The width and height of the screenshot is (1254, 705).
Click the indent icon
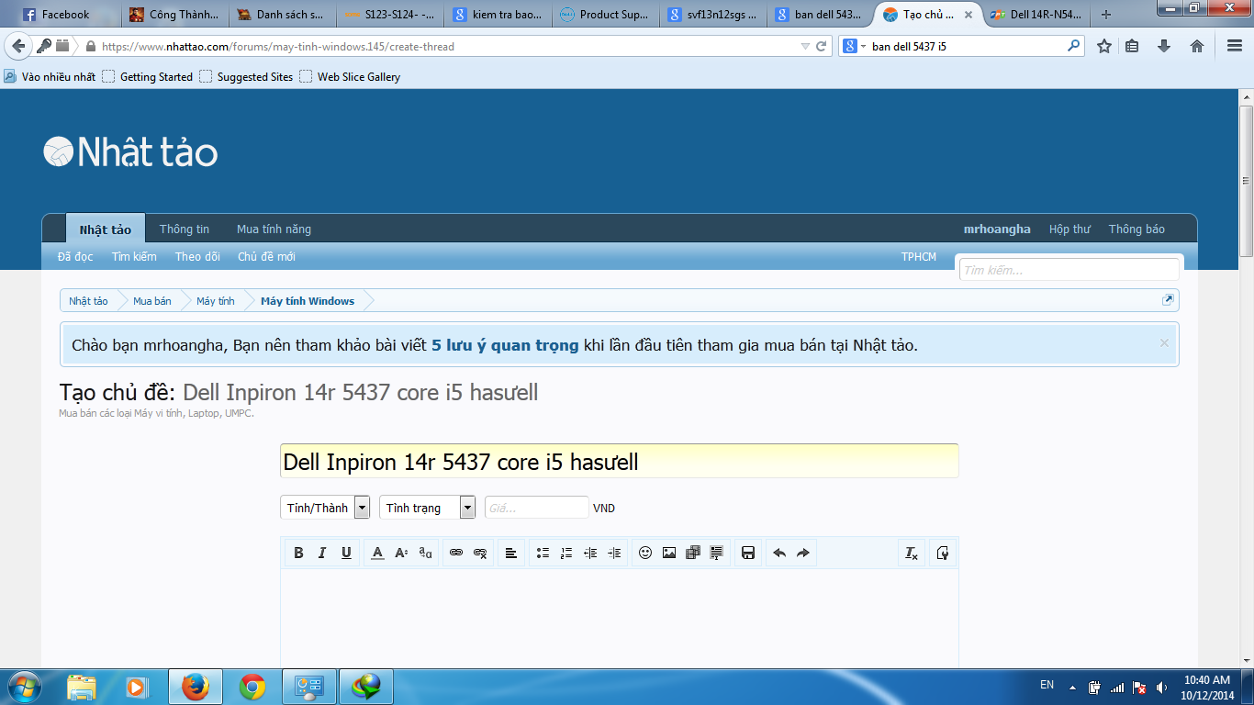(614, 553)
